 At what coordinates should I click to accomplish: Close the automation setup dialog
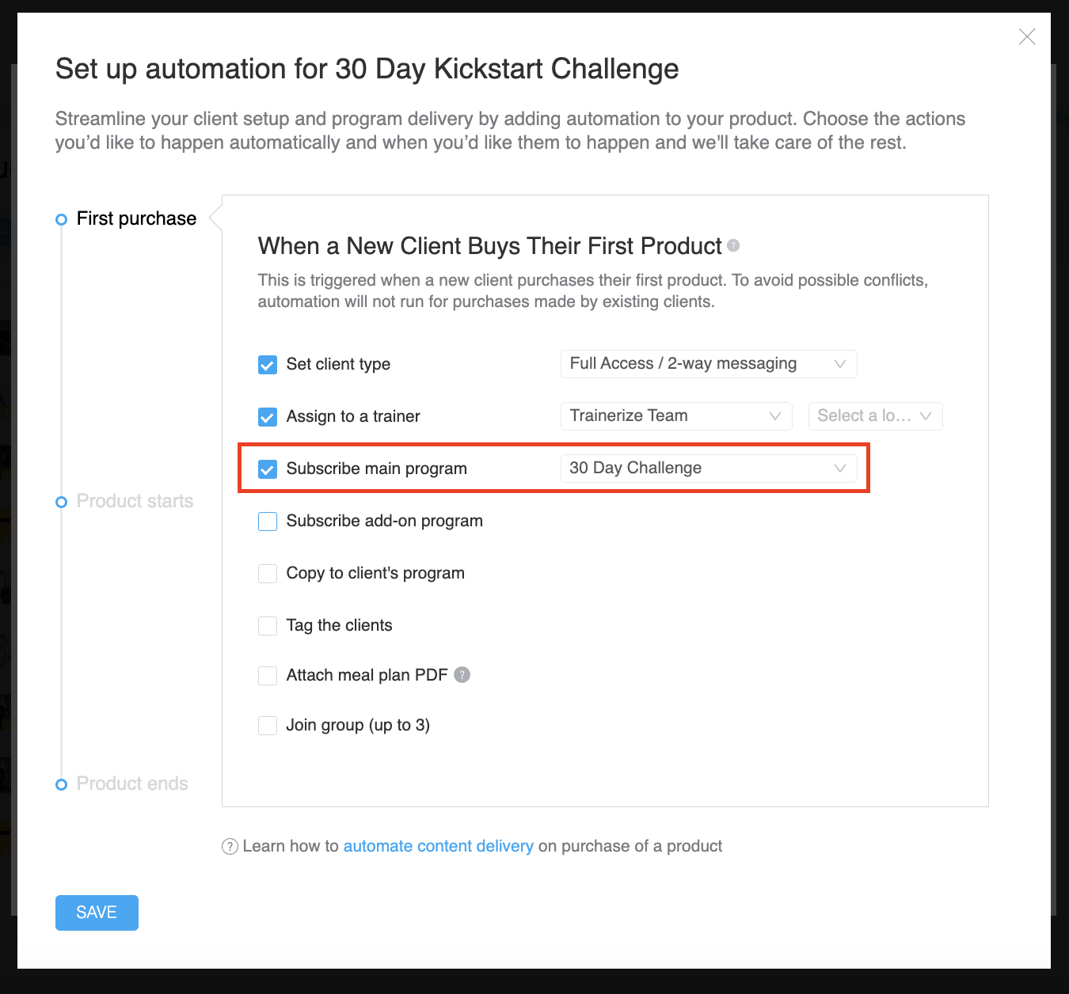click(x=1027, y=37)
